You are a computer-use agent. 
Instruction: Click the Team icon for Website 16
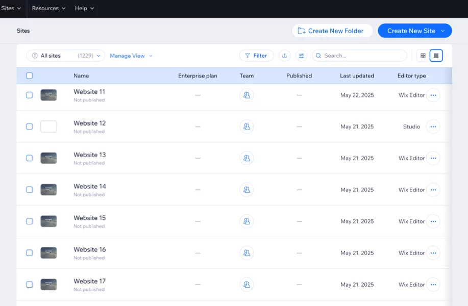[x=247, y=253]
